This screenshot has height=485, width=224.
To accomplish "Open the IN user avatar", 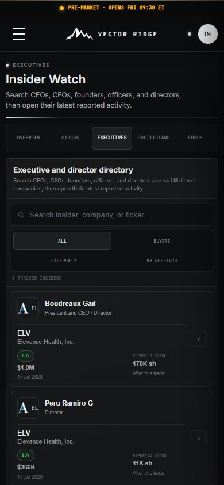I will point(207,34).
